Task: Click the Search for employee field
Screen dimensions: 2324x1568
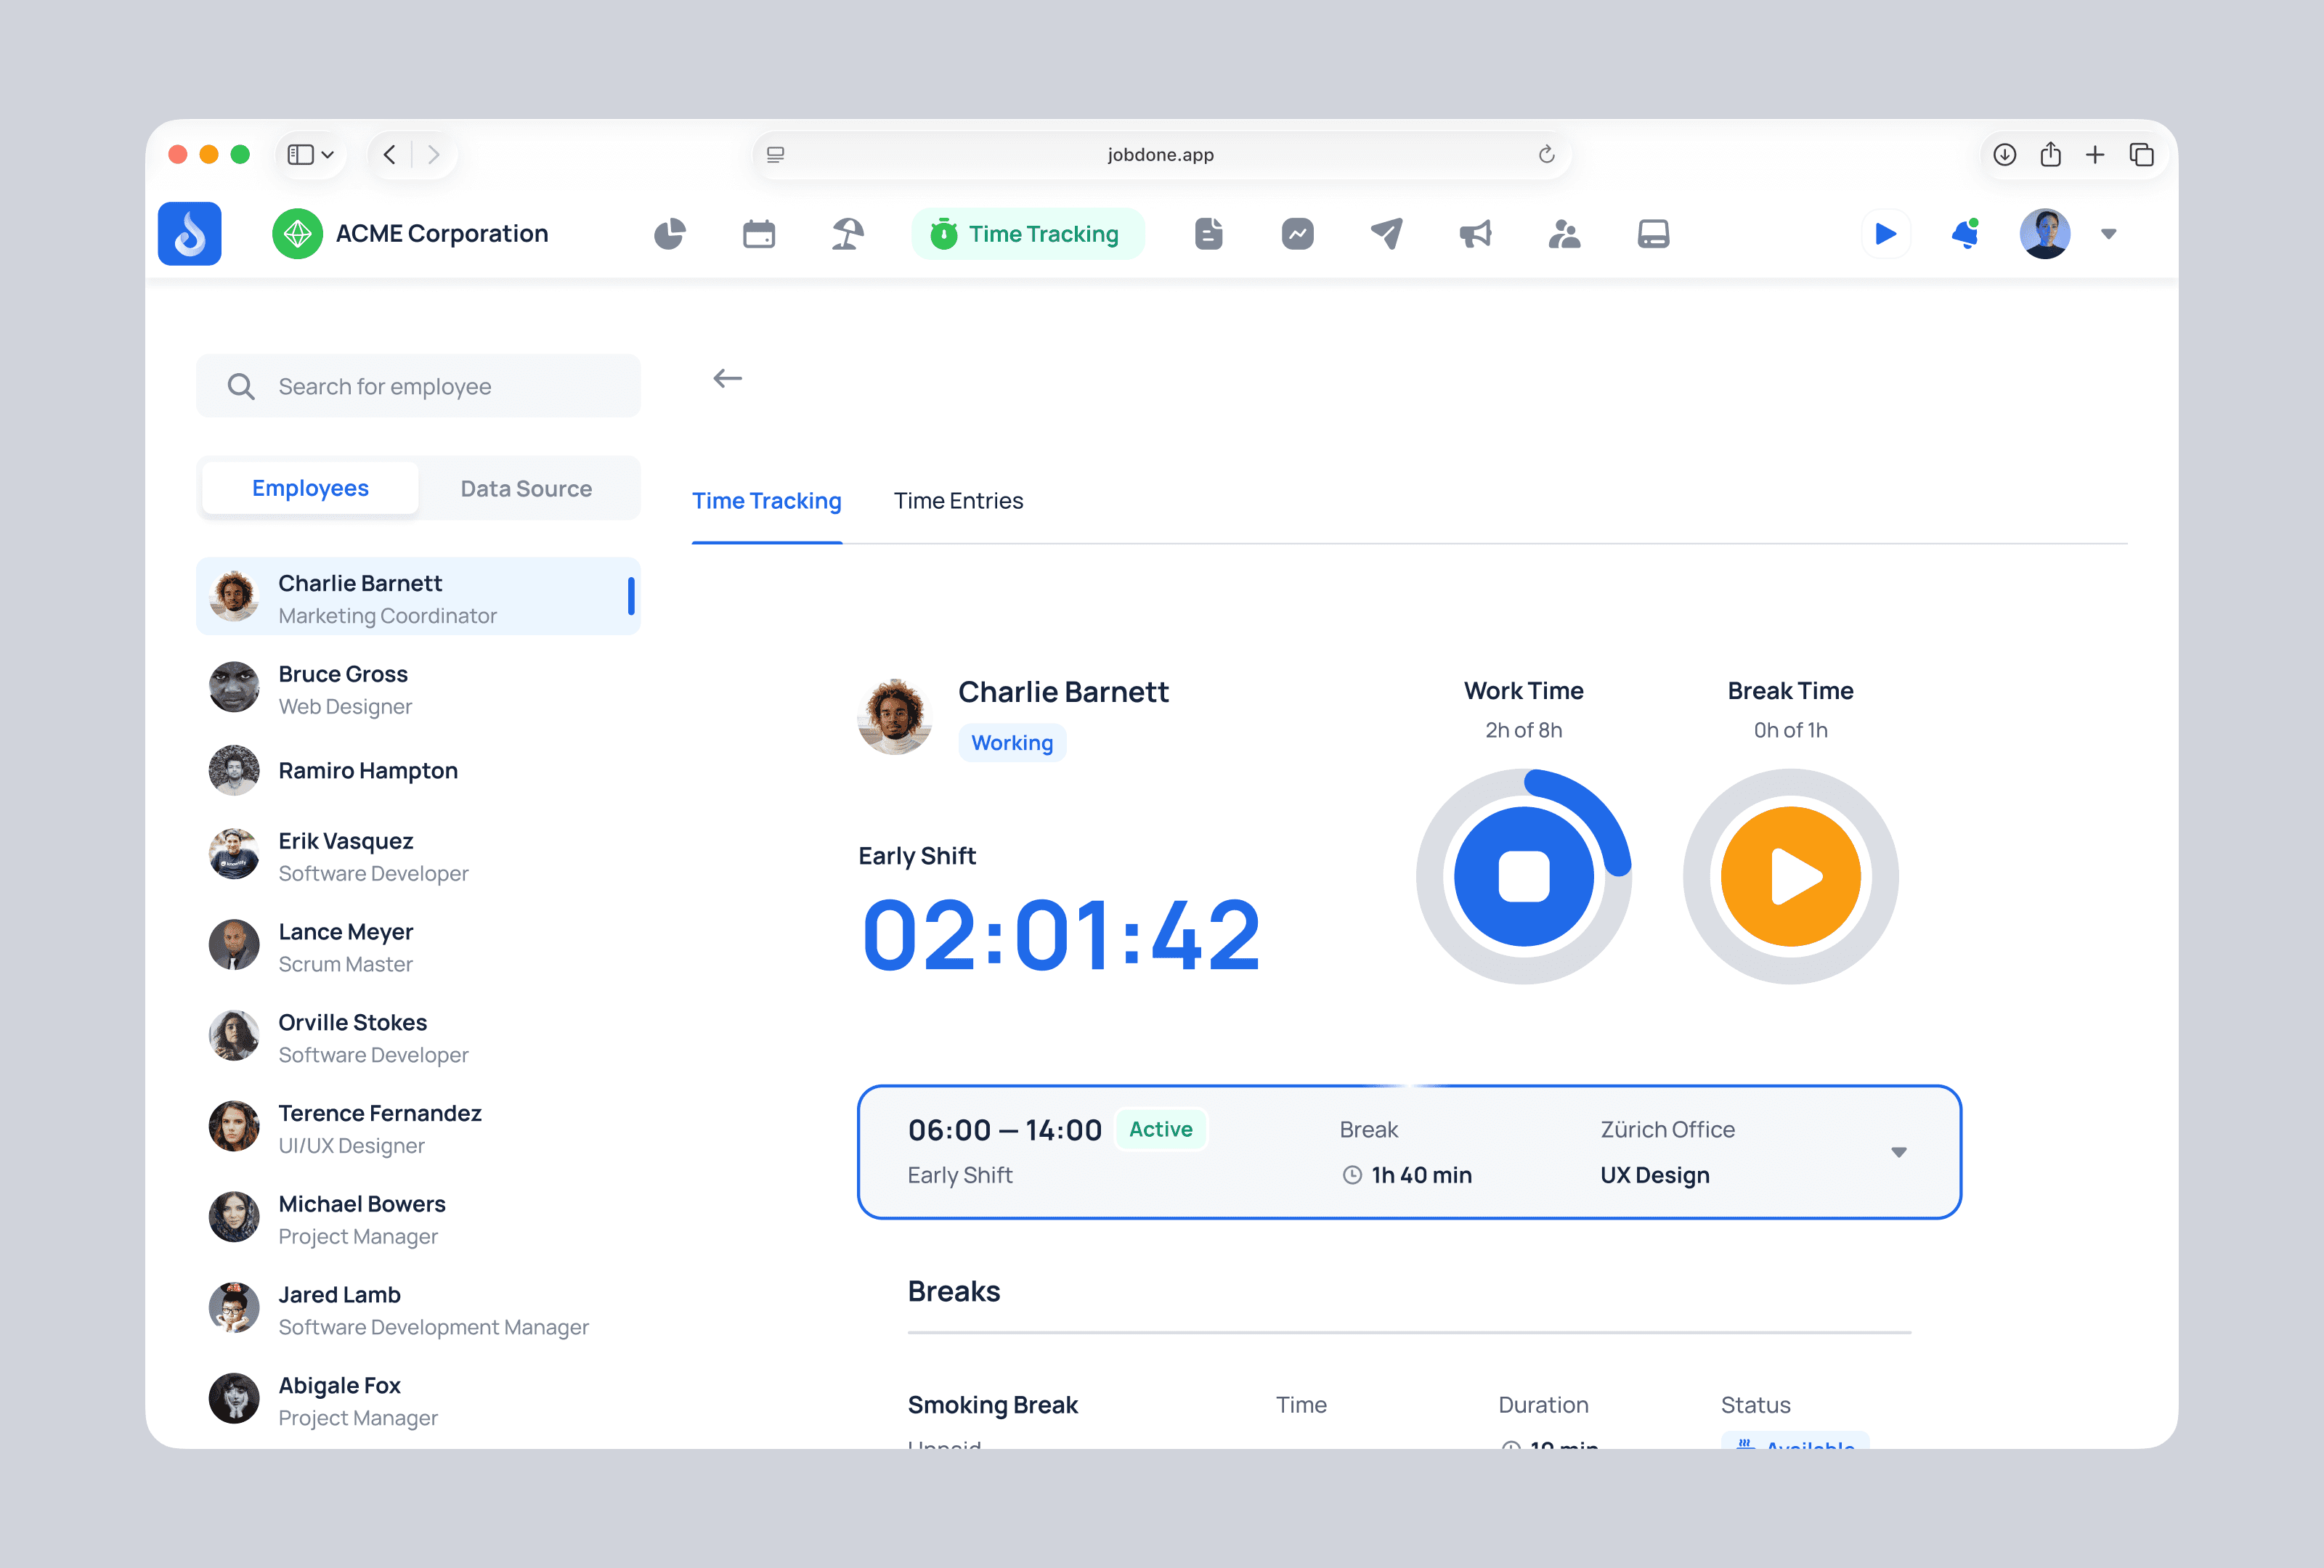Action: click(418, 387)
